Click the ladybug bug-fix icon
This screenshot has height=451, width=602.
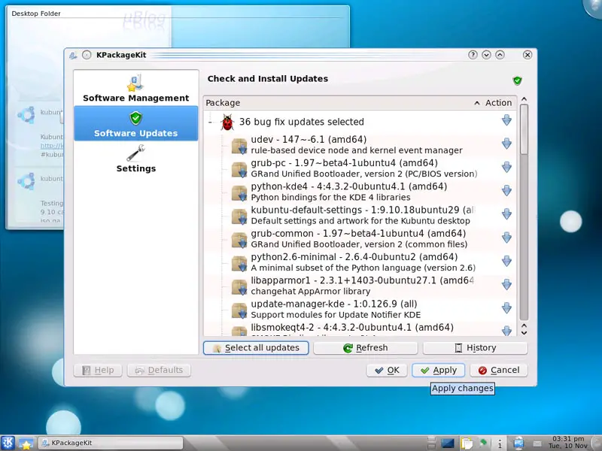click(x=227, y=123)
